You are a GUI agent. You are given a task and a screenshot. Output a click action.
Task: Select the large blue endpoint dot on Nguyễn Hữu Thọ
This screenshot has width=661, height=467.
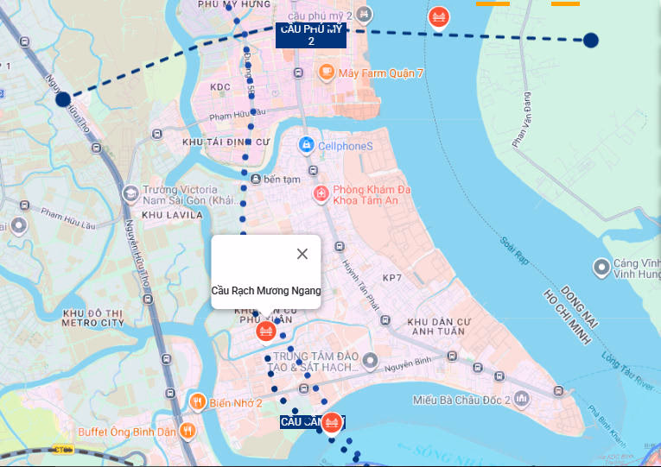[x=63, y=100]
